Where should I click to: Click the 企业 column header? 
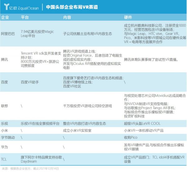coord(5,17)
